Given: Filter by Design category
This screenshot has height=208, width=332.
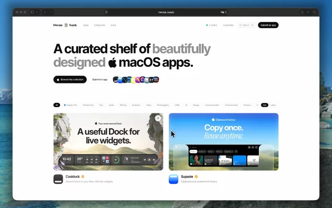Looking at the screenshot, I should (x=196, y=105).
